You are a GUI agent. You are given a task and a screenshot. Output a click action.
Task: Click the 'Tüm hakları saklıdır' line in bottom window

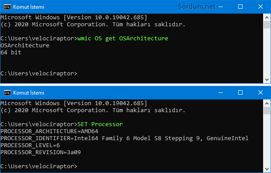(93, 110)
